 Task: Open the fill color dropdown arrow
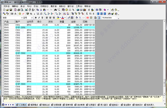[x=60, y=18]
